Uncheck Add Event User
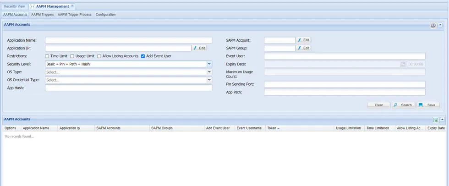 click(143, 56)
